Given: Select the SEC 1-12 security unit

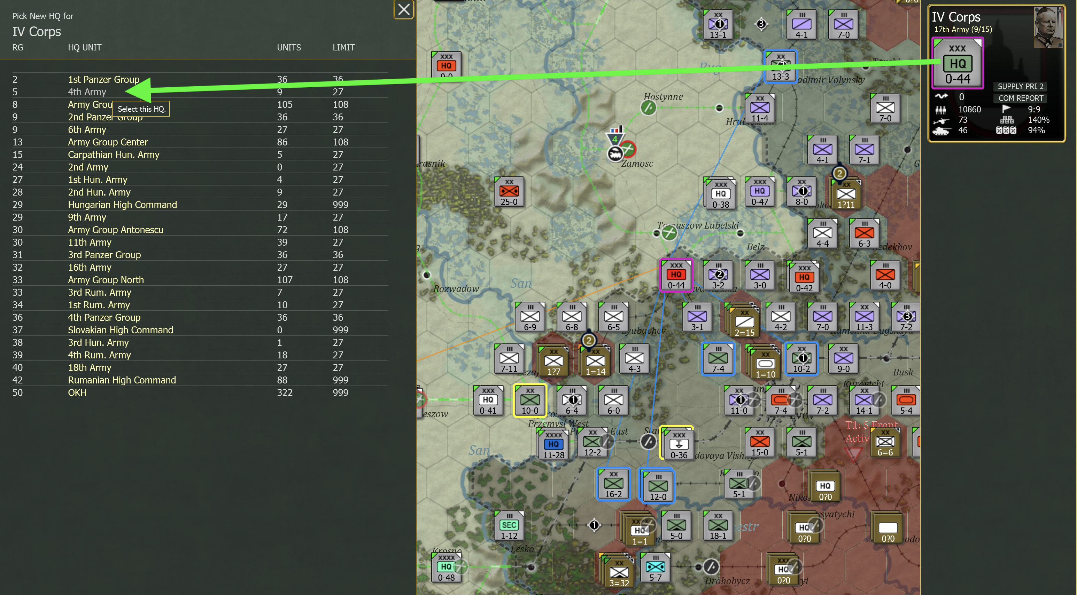Looking at the screenshot, I should [x=509, y=525].
